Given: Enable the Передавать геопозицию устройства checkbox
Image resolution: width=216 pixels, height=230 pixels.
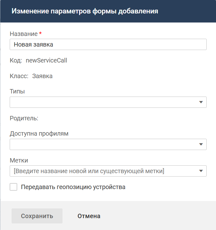Looking at the screenshot, I should click(14, 187).
